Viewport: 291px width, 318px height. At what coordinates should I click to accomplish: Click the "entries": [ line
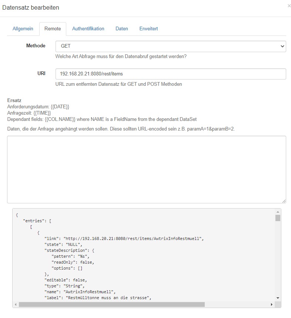tap(37, 221)
